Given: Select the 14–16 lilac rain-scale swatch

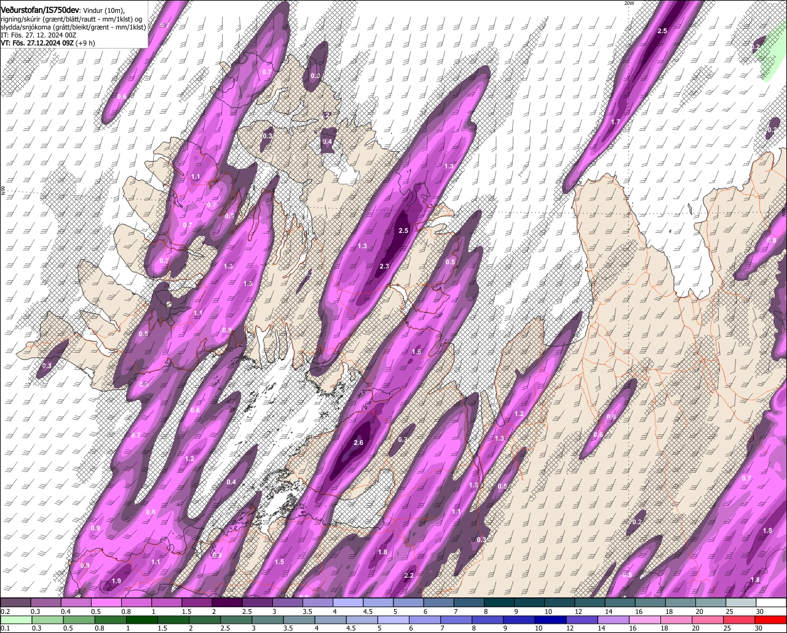Looking at the screenshot, I should 613,619.
